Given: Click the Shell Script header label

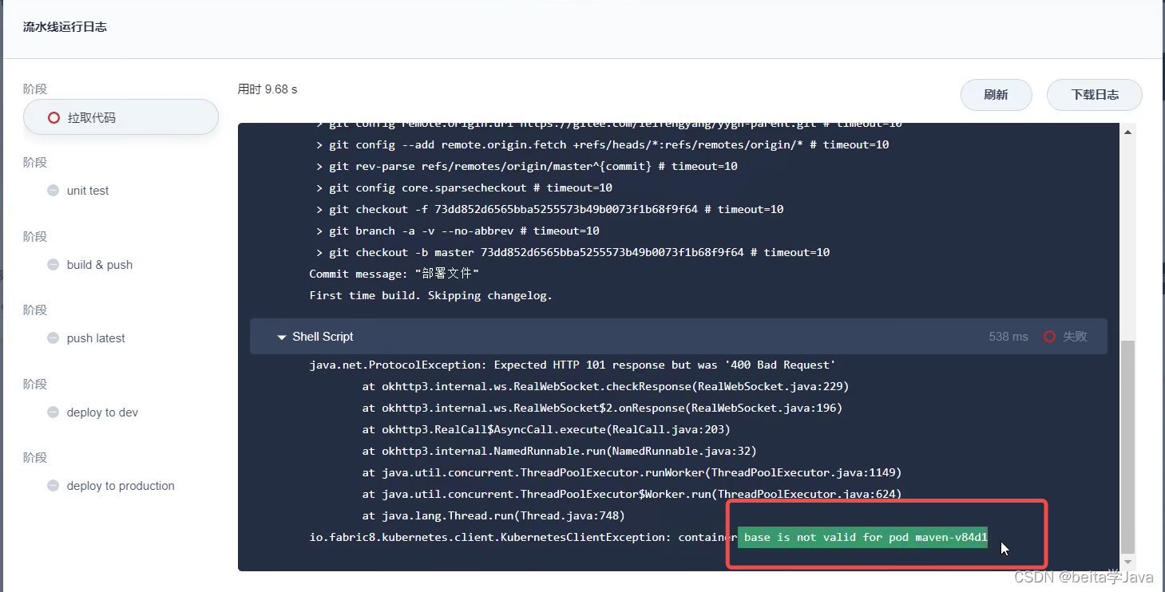Looking at the screenshot, I should point(323,337).
